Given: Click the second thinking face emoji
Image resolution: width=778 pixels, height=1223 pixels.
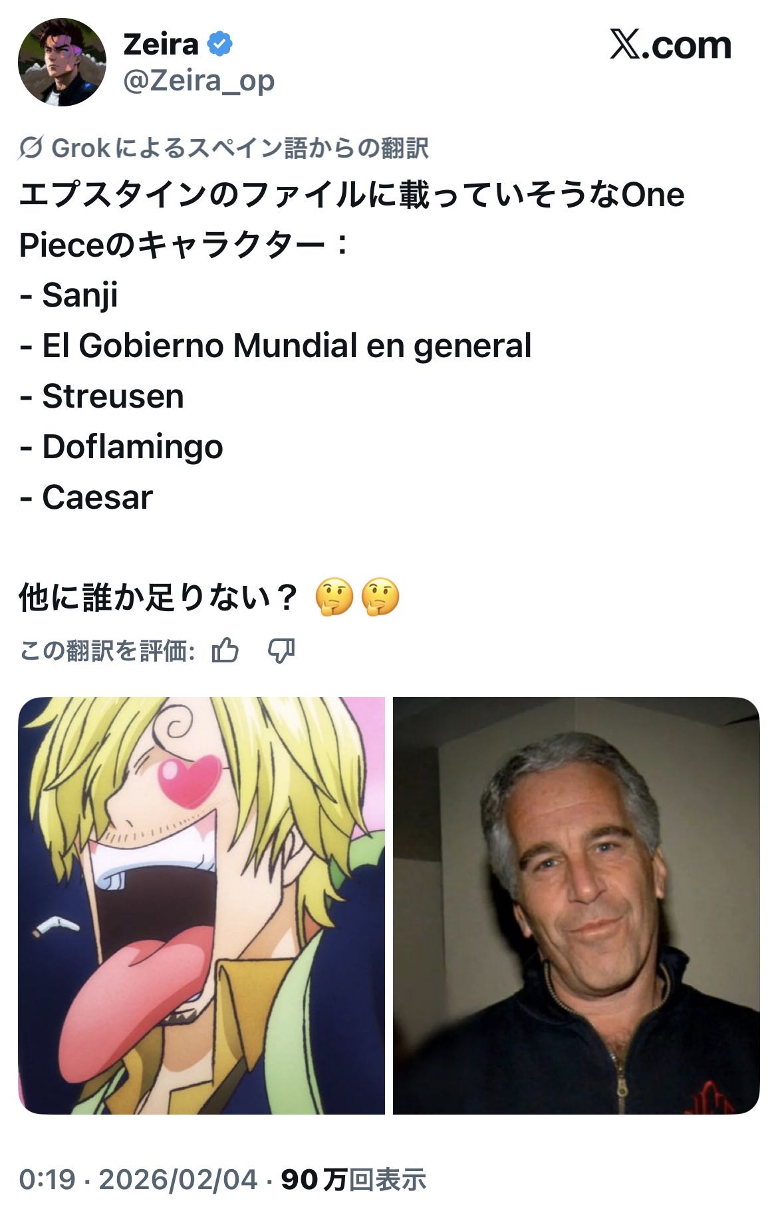Looking at the screenshot, I should pos(380,597).
